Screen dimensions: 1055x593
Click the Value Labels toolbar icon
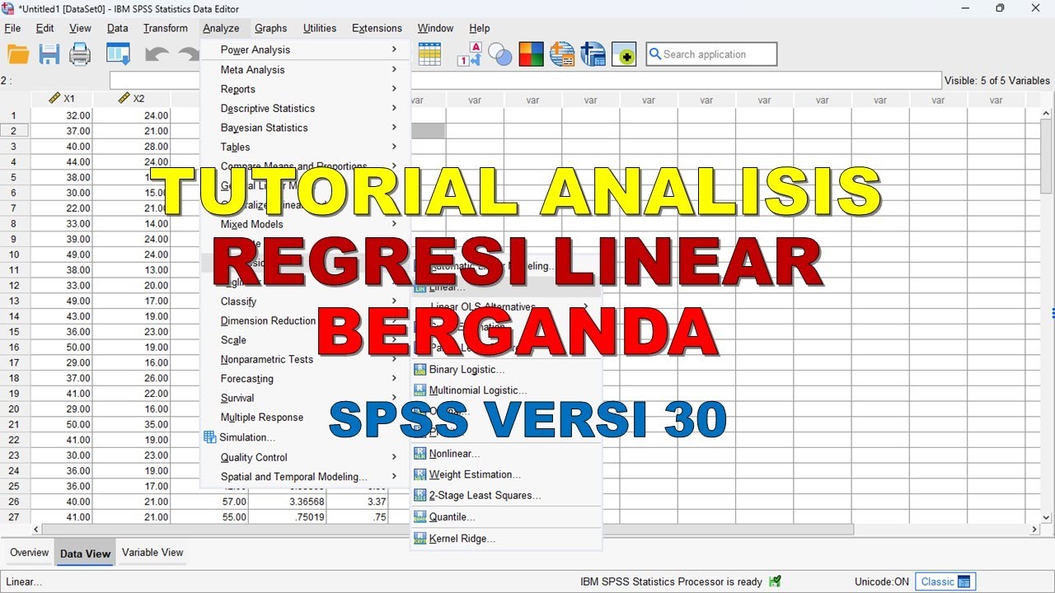470,54
